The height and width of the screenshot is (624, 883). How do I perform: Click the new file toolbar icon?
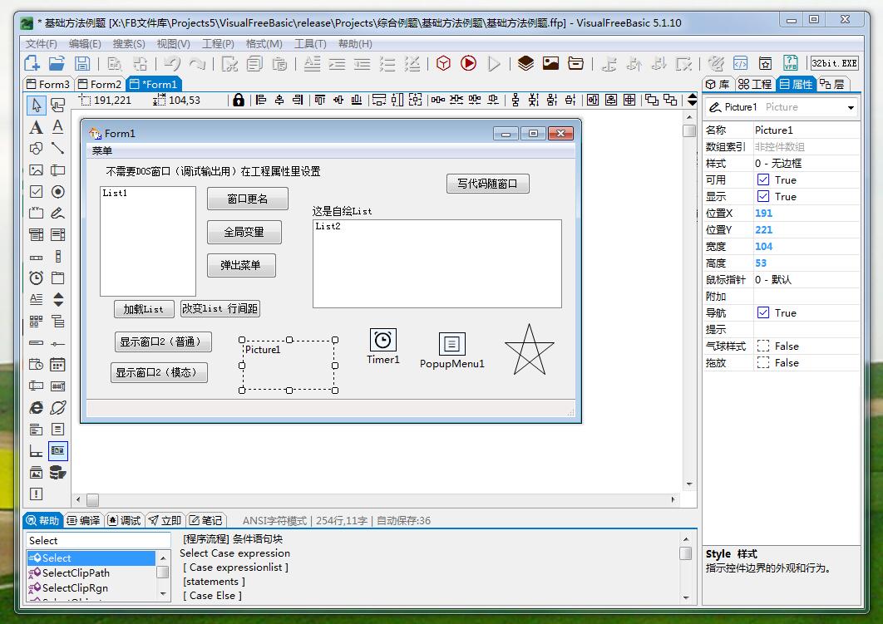(32, 64)
